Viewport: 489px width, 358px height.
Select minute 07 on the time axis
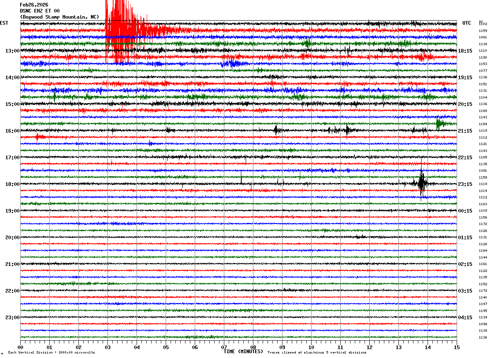224,347
